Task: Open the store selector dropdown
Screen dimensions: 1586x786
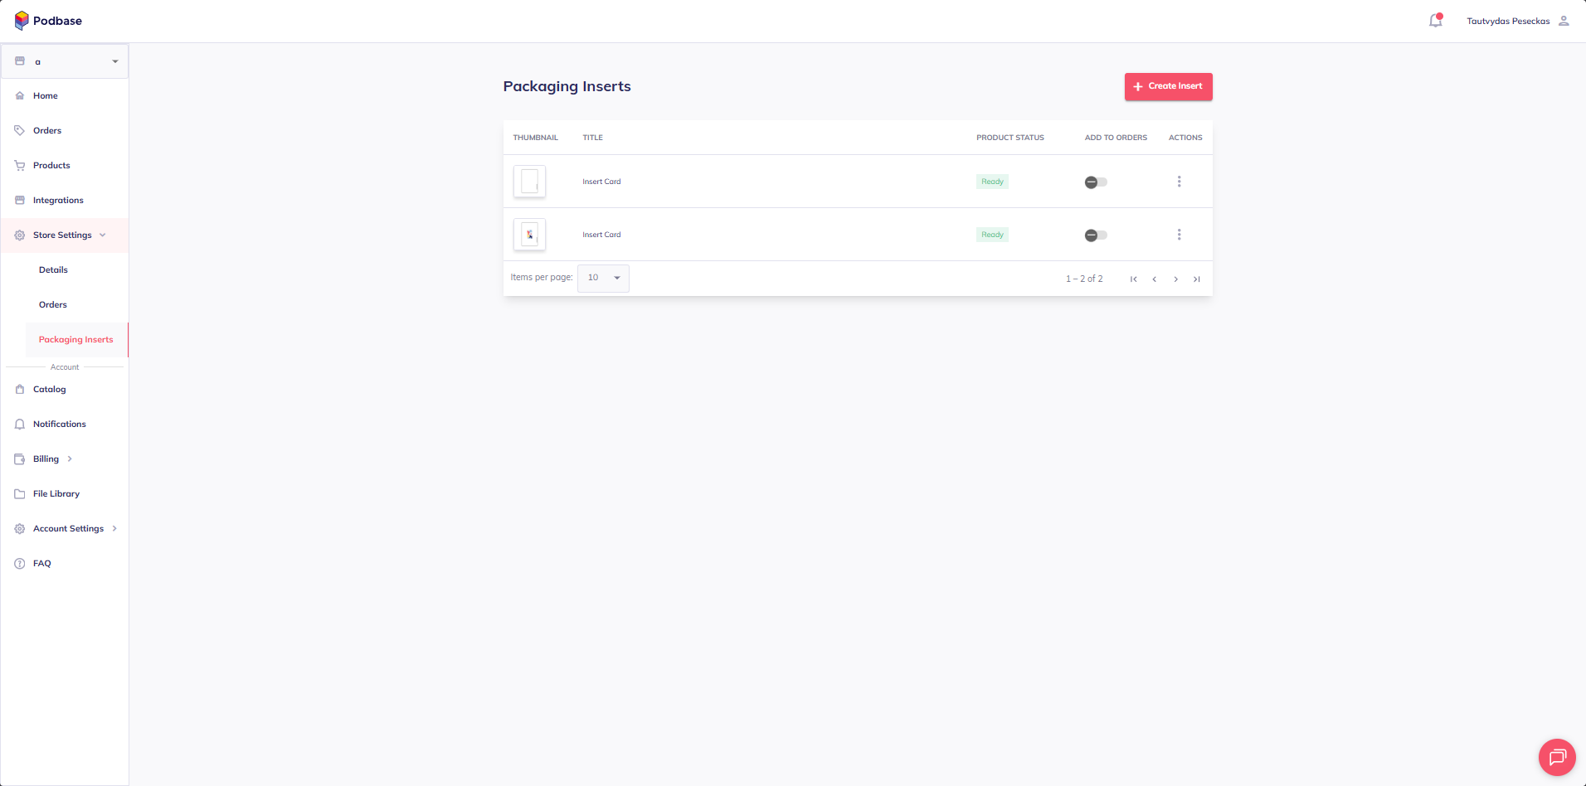Action: pyautogui.click(x=65, y=61)
